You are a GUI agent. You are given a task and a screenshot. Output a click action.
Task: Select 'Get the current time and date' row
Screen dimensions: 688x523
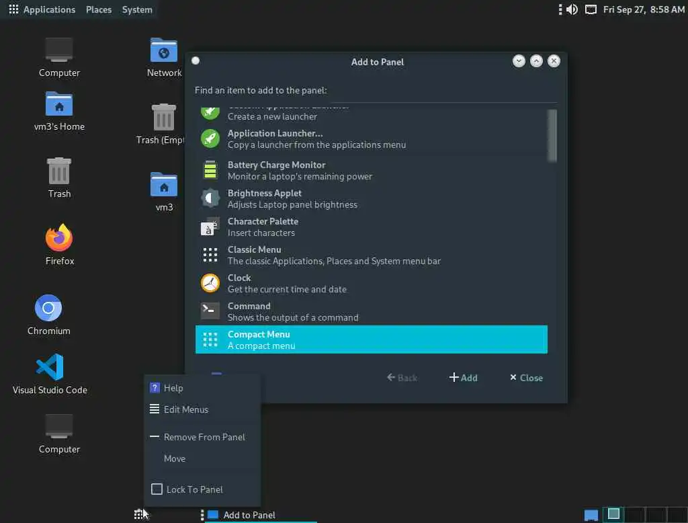371,283
